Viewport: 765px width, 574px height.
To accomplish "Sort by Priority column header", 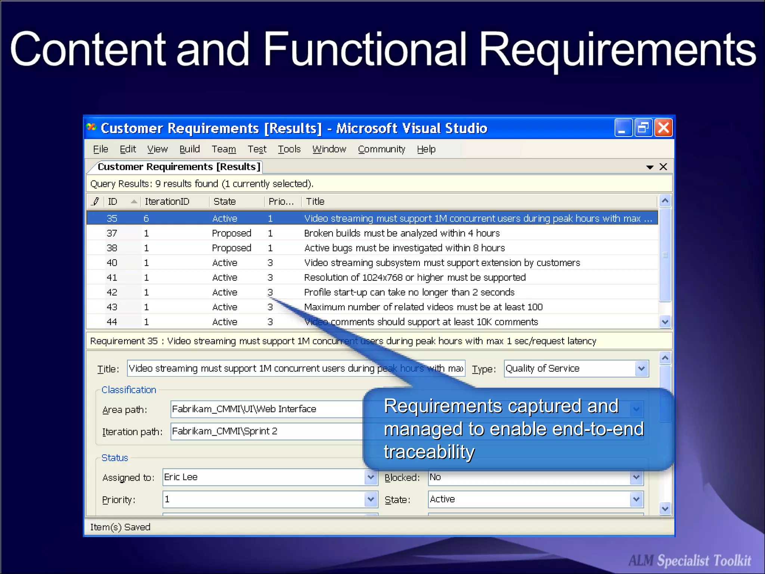I will (x=283, y=201).
